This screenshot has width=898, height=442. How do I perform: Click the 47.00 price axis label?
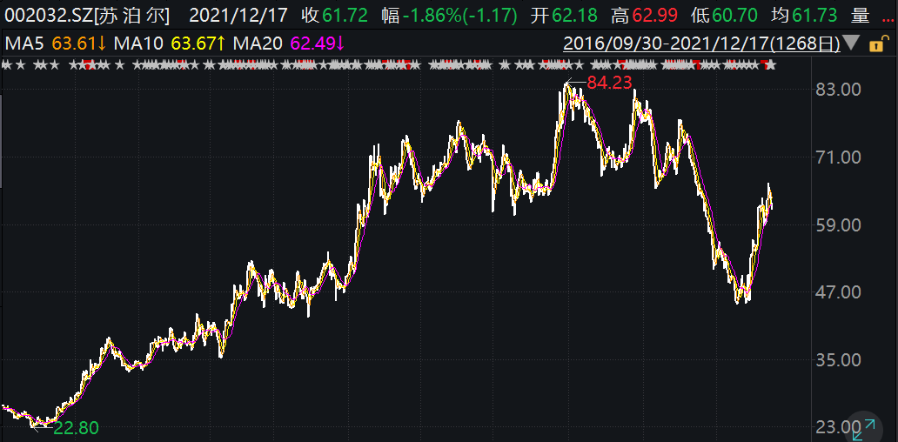pyautogui.click(x=839, y=292)
